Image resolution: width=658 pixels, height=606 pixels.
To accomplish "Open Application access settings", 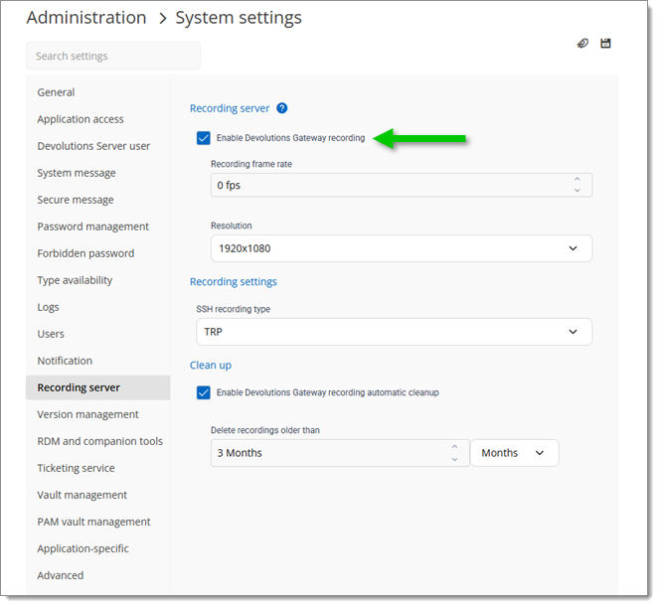I will 97,119.
